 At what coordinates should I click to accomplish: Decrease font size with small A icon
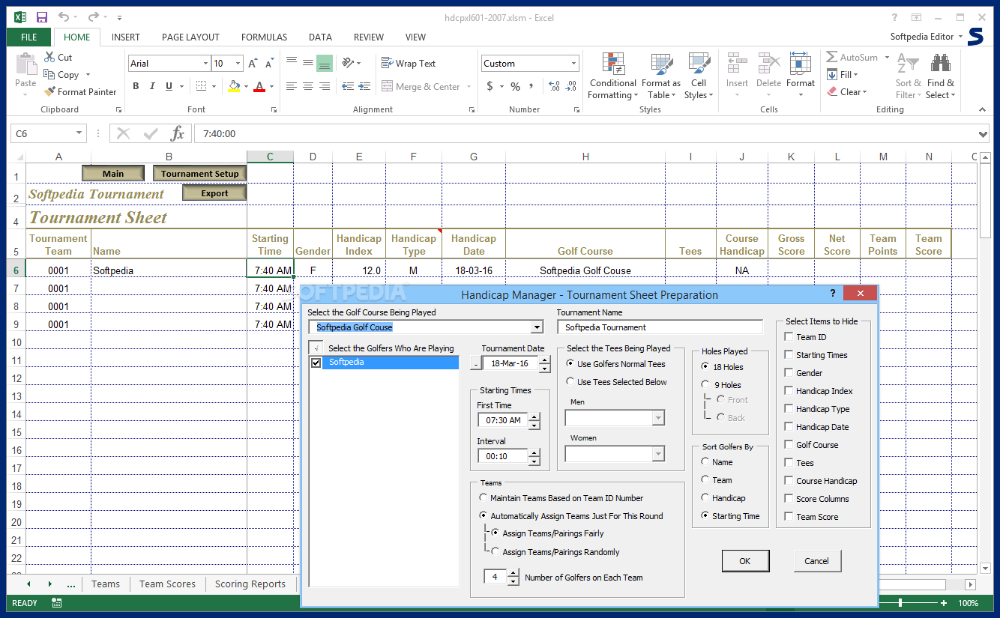268,64
